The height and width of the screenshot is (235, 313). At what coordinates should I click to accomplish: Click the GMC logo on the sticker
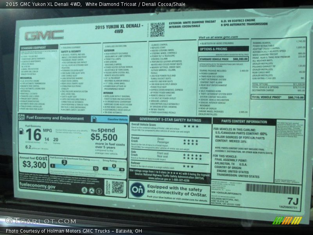tap(44, 35)
